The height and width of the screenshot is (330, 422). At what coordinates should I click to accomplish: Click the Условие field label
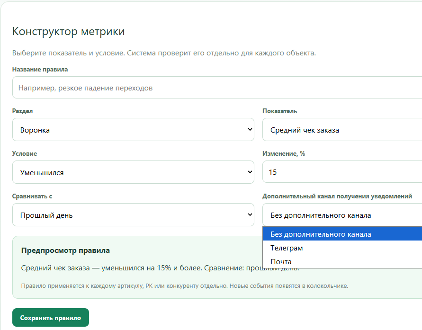pyautogui.click(x=25, y=153)
